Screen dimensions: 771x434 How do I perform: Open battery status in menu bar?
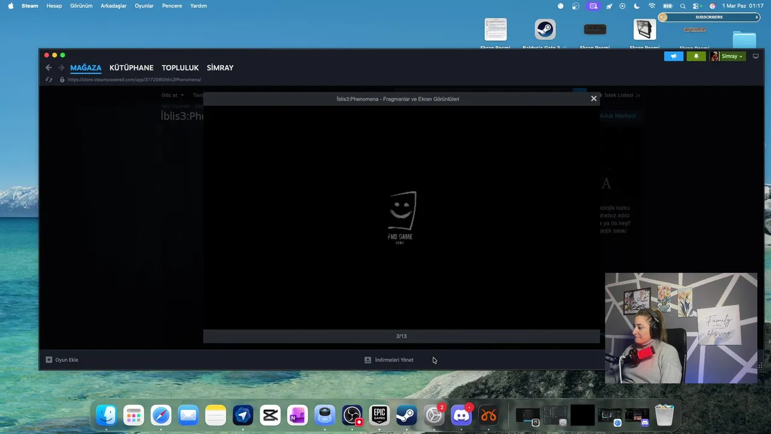pyautogui.click(x=667, y=6)
